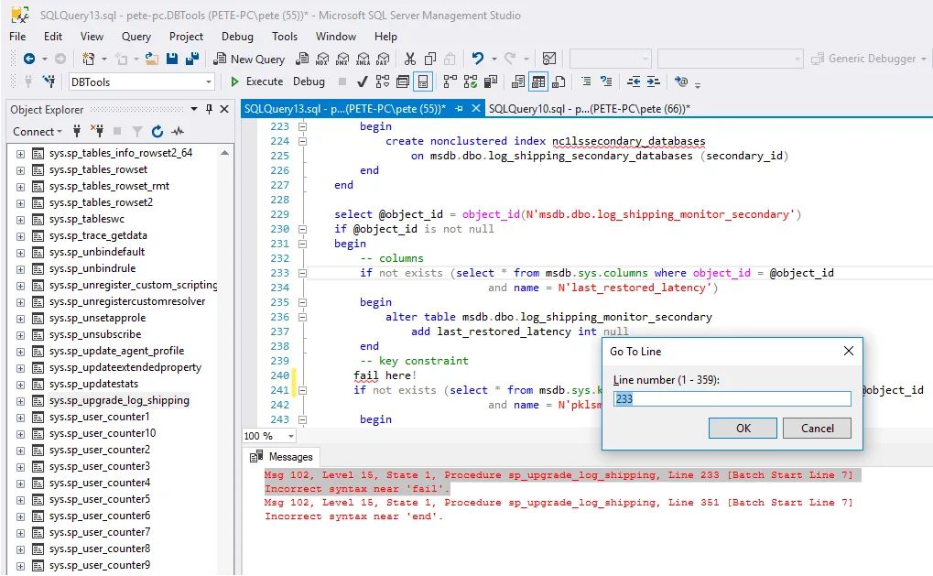Switch to the SQLQuery10.sql tab
933x576 pixels.
tap(589, 108)
